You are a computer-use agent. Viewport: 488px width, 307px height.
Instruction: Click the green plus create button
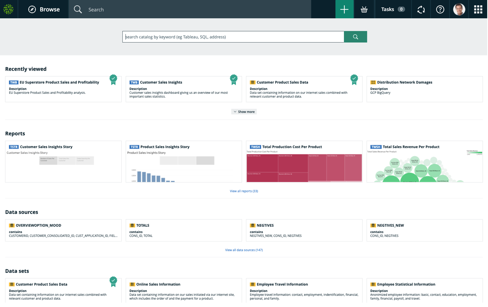(344, 9)
